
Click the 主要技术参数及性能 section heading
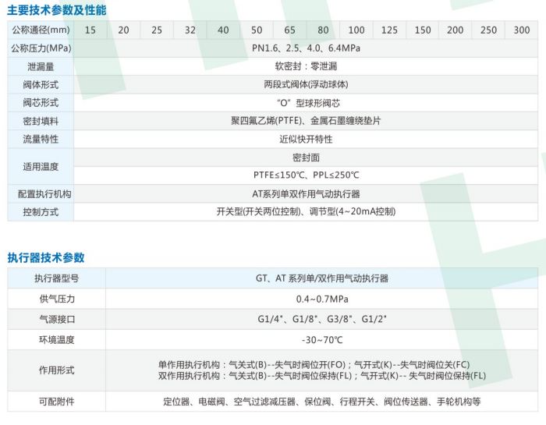[57, 10]
